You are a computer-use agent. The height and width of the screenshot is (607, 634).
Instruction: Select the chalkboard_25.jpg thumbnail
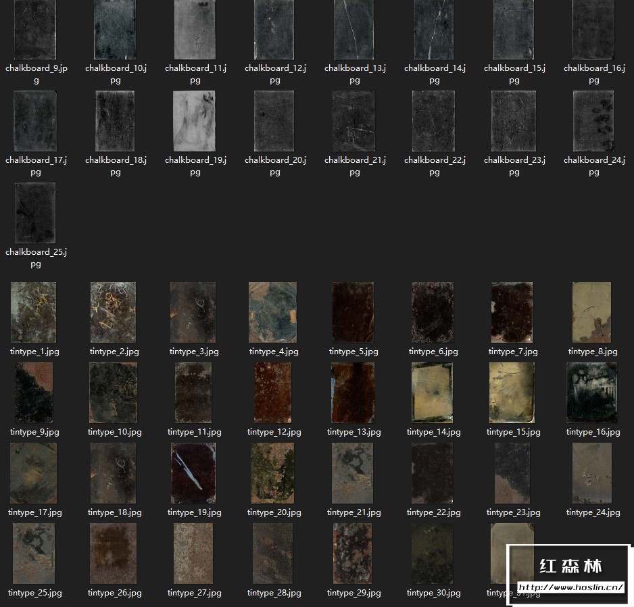35,213
